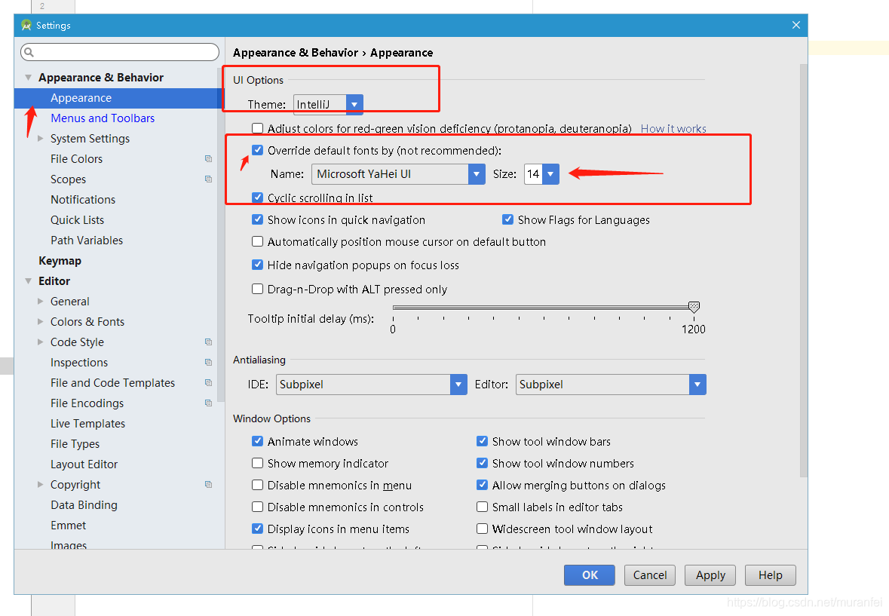Click project-level icon next to Copyright
889x616 pixels.
click(x=209, y=485)
